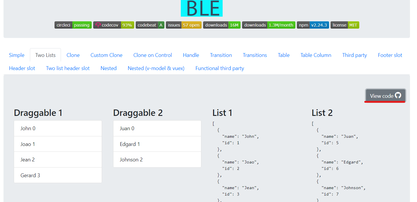Viewport: 417px width, 202px height.
Task: Open the issues 57 open badge
Action: (x=184, y=25)
